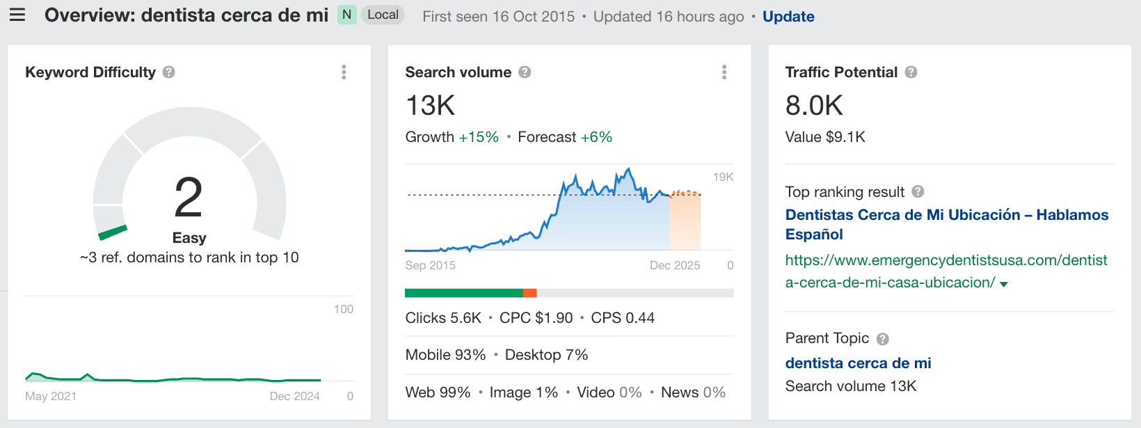1141x428 pixels.
Task: Click the green N badge
Action: tap(346, 15)
